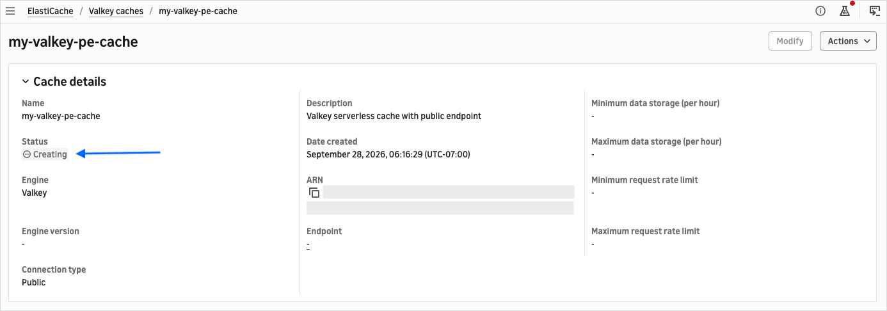Screen dimensions: 887x311
Task: Open the CloudShell screen icon
Action: point(874,11)
